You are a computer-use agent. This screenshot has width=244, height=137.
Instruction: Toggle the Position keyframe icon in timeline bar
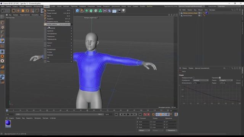(157, 115)
